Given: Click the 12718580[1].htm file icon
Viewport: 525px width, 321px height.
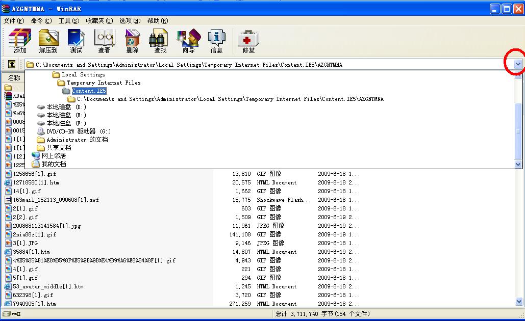Looking at the screenshot, I should [8, 182].
